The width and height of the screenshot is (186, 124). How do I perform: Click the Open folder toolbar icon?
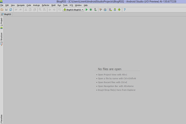point(2,10)
